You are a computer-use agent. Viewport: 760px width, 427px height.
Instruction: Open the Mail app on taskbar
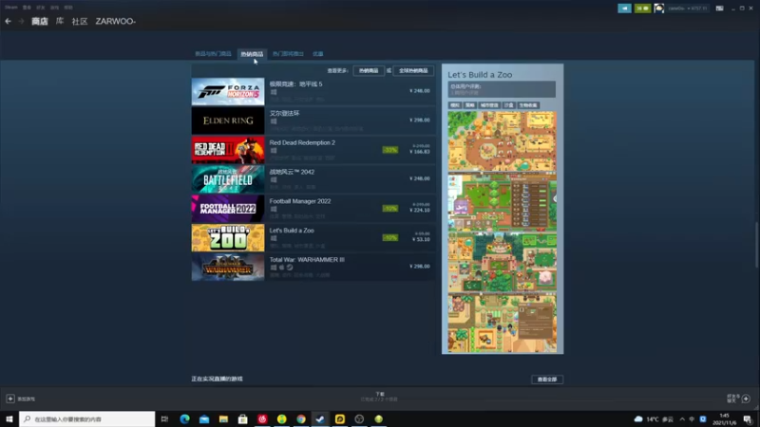[204, 418]
